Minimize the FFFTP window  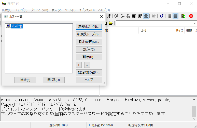(x=168, y=4)
